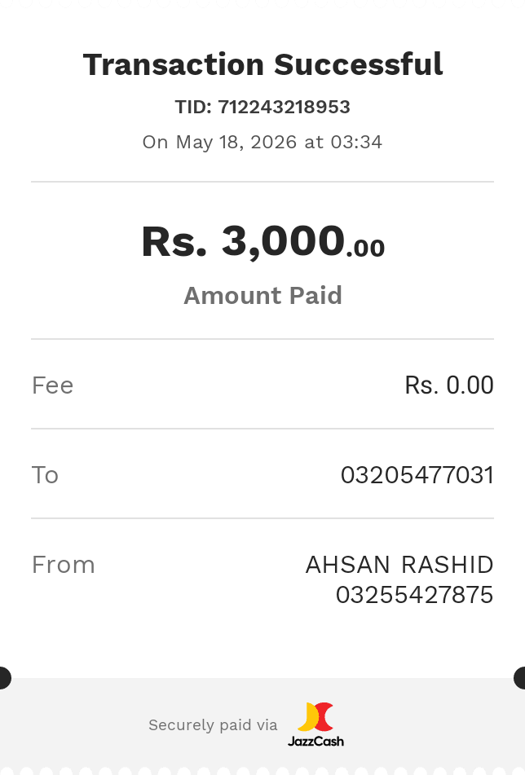The height and width of the screenshot is (775, 525).
Task: Select the Transaction Successful heading
Action: (x=262, y=64)
